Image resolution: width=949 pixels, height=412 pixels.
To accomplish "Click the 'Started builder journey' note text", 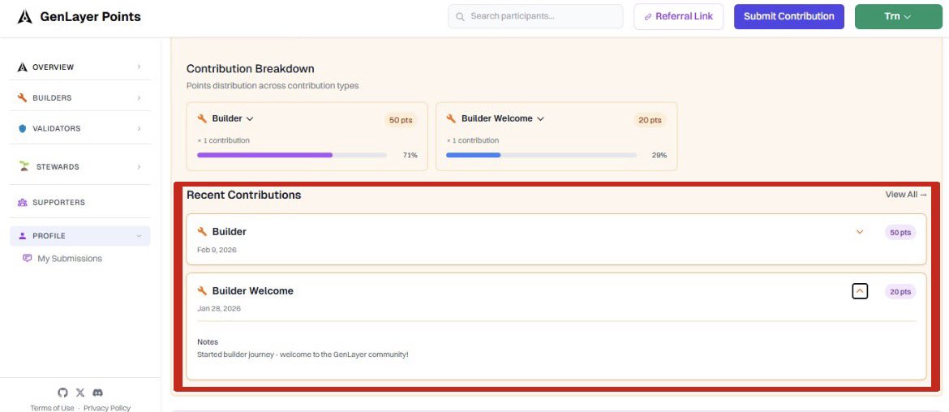I will point(303,354).
